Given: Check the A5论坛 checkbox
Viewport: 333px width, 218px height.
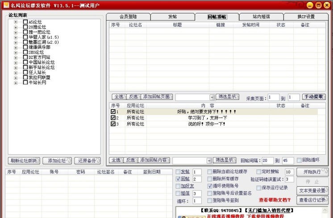Looking at the screenshot, I should click(x=25, y=22).
